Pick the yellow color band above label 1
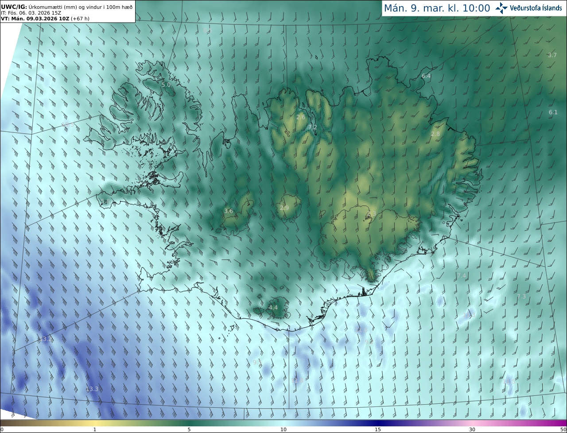Image resolution: width=567 pixels, height=433 pixels. pyautogui.click(x=95, y=423)
